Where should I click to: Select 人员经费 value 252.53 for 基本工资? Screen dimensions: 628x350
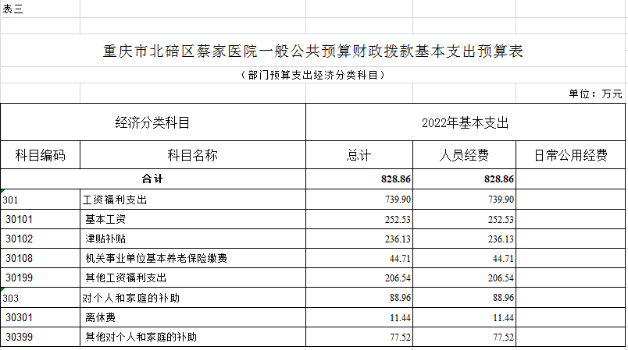[464, 219]
